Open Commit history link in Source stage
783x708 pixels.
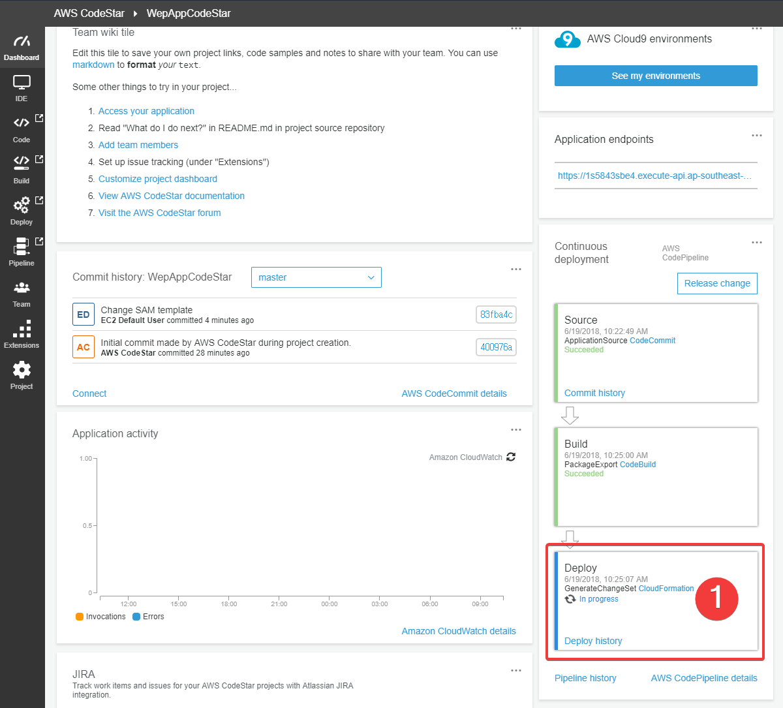tap(594, 393)
